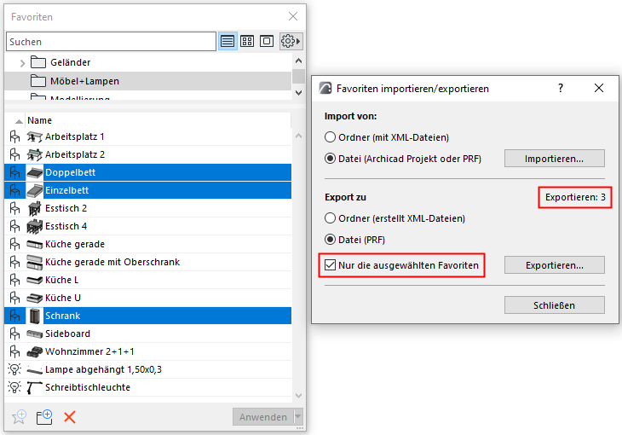622x435 pixels.
Task: Select import from 'Ordner (mit XML-Dateien)'
Action: (x=331, y=136)
